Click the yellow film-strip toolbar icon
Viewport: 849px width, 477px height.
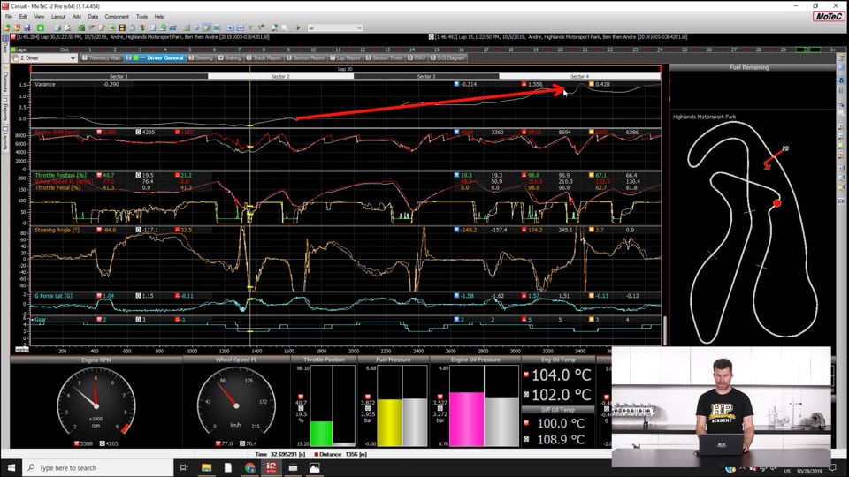click(x=122, y=27)
